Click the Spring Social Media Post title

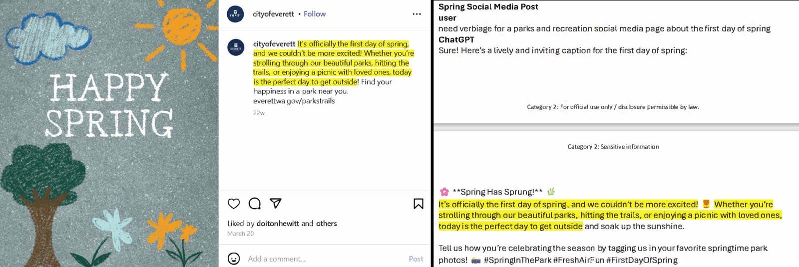click(488, 7)
